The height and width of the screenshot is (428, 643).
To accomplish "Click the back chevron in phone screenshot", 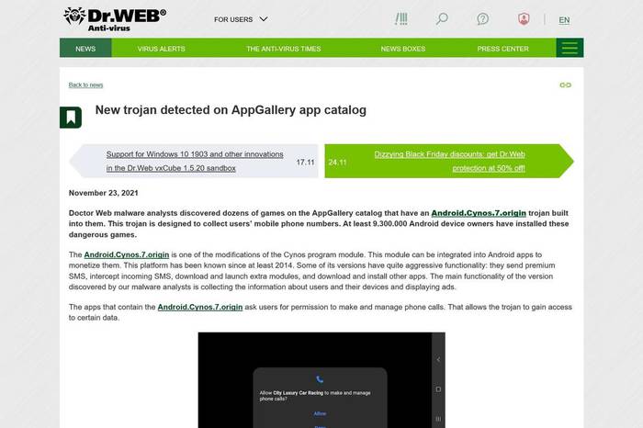I will pos(438,359).
